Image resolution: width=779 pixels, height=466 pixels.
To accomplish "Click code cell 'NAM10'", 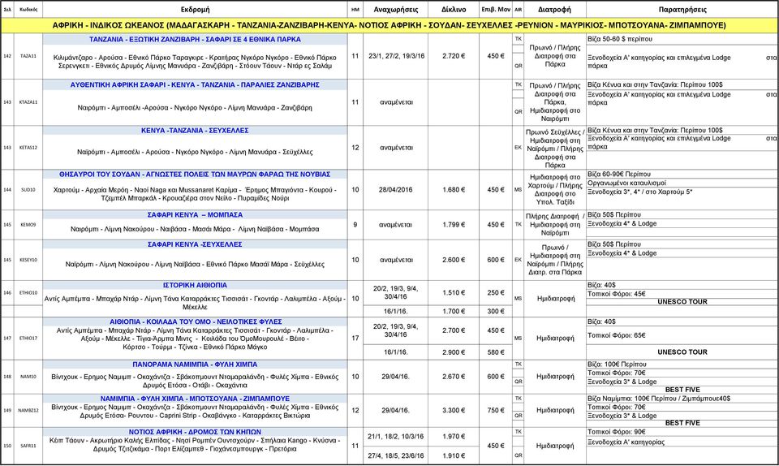I will click(x=28, y=377).
